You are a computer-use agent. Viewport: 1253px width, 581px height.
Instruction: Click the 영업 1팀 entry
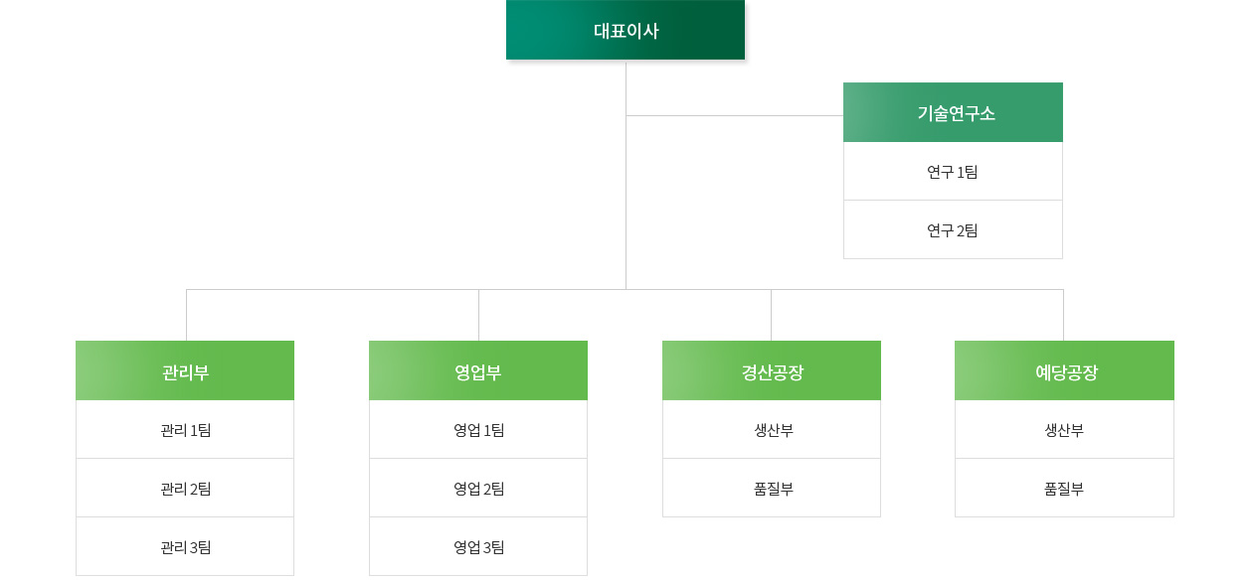click(478, 430)
